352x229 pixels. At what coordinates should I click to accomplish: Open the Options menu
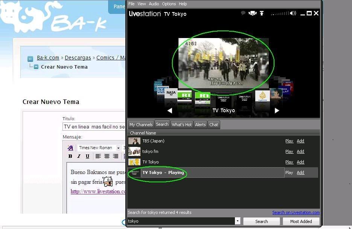(x=169, y=4)
